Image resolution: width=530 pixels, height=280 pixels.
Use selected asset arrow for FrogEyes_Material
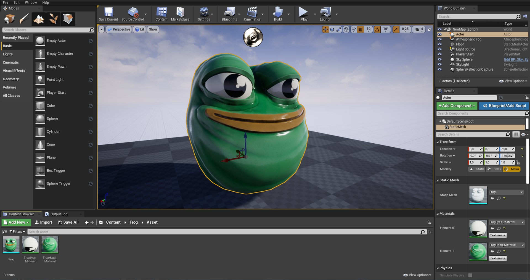(492, 228)
